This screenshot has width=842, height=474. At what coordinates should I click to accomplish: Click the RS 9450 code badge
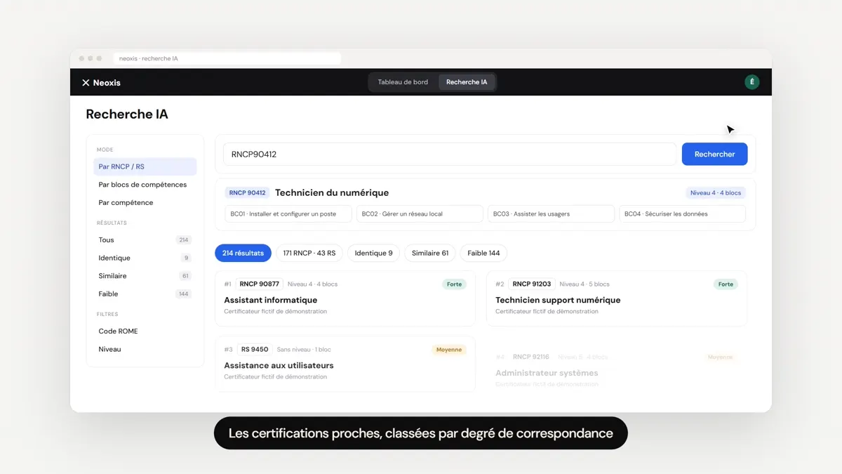pos(255,350)
